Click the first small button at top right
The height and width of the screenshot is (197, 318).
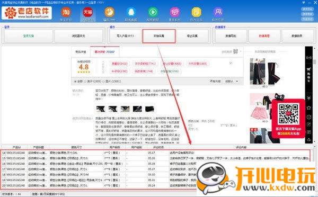click(x=307, y=9)
